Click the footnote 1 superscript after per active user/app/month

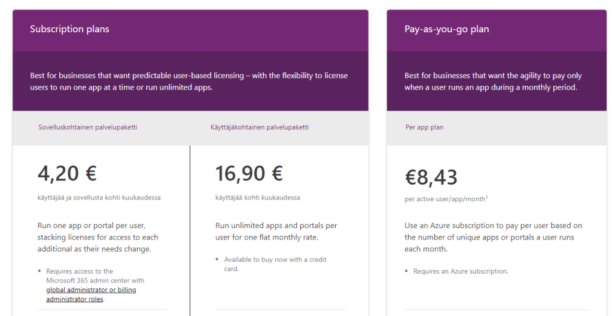point(486,197)
